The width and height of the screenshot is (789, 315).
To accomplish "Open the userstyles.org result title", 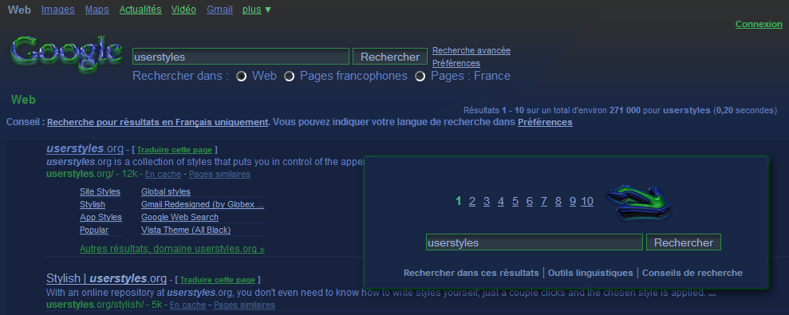I will pyautogui.click(x=85, y=148).
